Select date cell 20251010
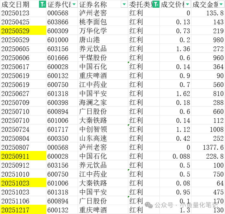225x214 pixels. tap(23, 174)
